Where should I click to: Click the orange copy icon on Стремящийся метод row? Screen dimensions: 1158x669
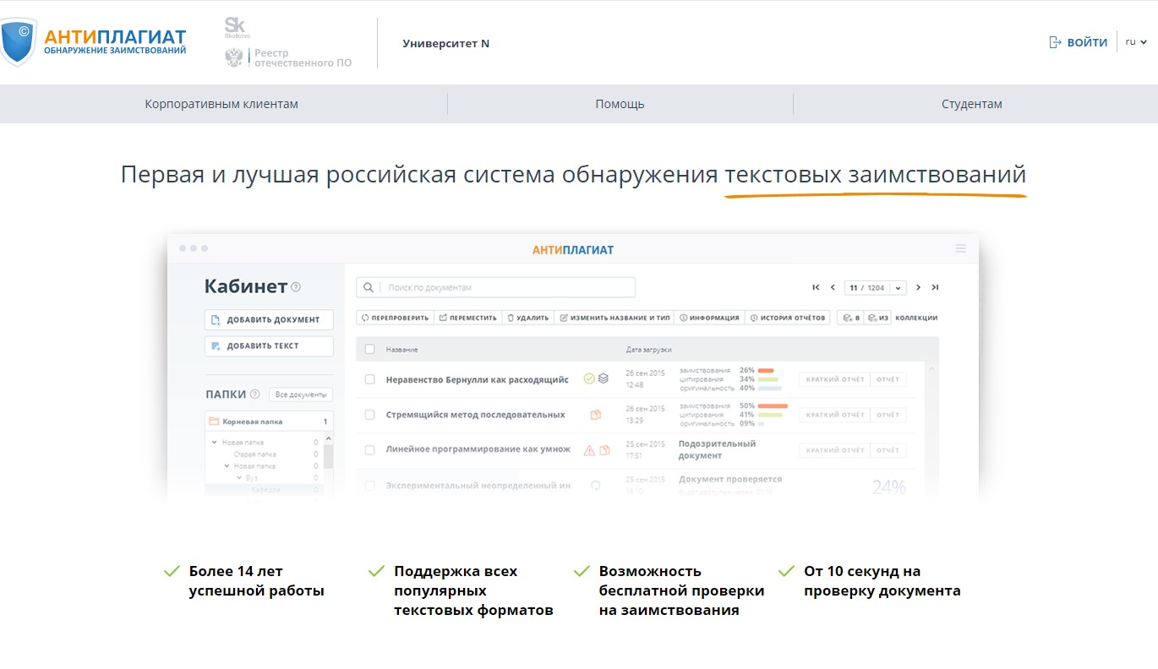click(x=596, y=415)
